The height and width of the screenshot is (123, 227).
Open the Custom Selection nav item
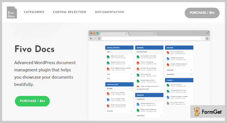(70, 12)
